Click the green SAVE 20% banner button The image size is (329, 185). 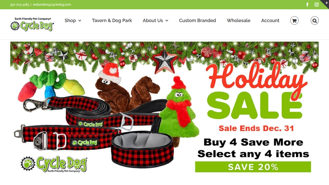tap(253, 167)
